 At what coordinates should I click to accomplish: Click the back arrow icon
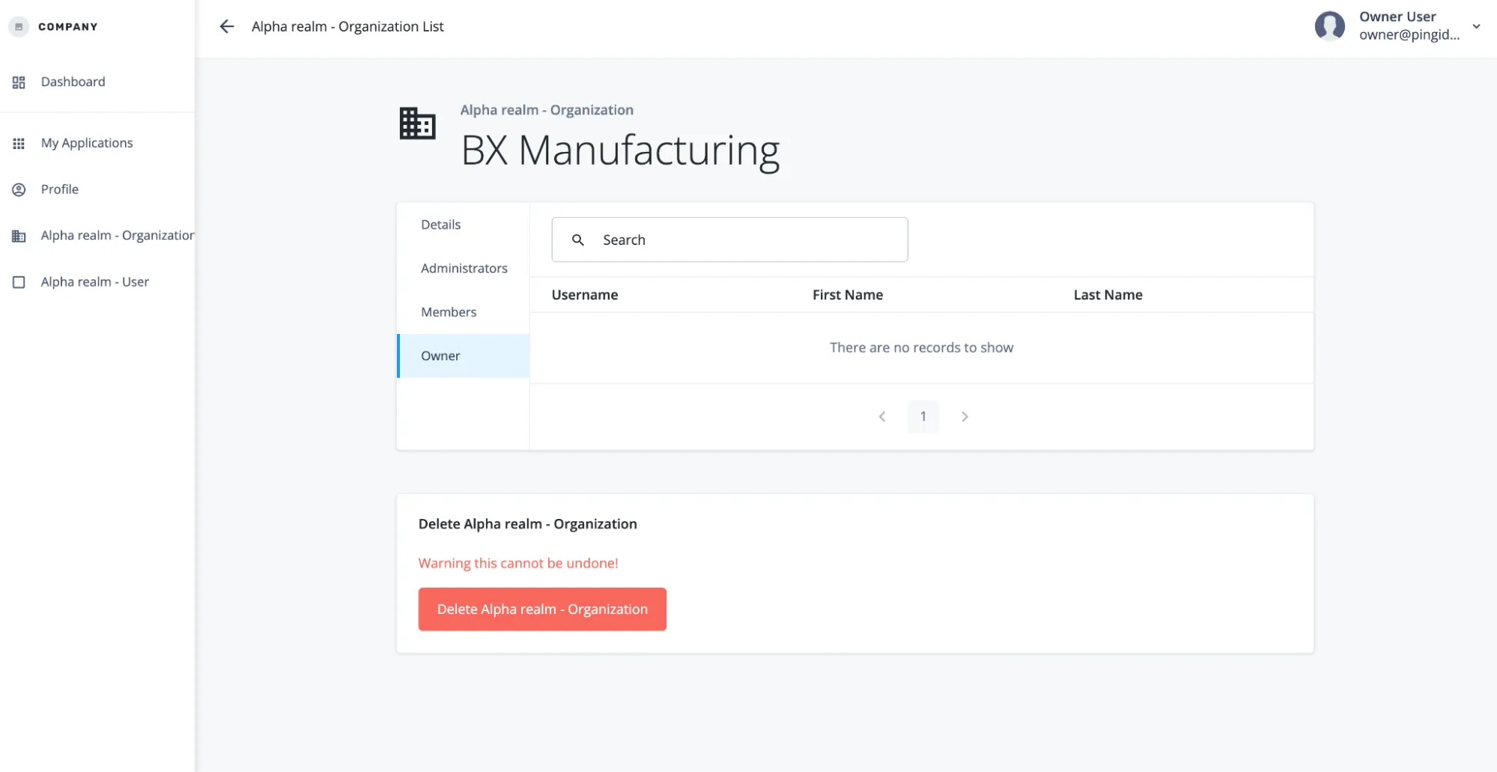[226, 26]
